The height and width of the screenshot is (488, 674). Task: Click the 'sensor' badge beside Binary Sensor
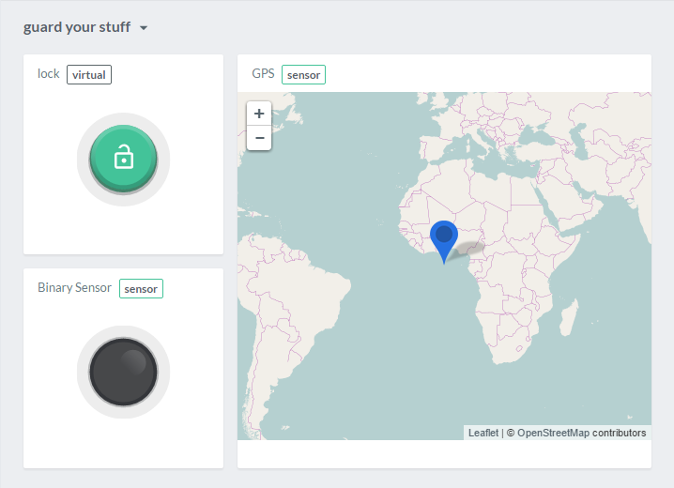coord(141,288)
